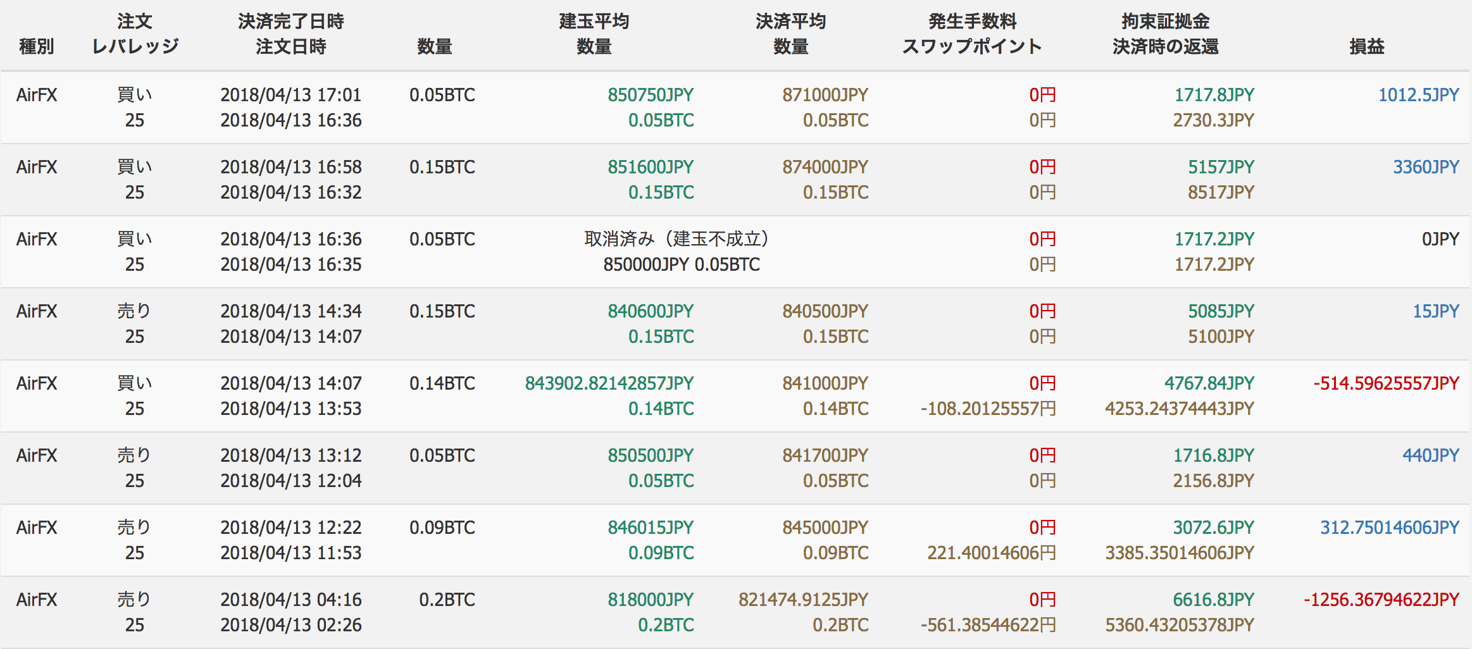The image size is (1472, 649).
Task: Click settlement average 841700JPY
Action: click(825, 455)
